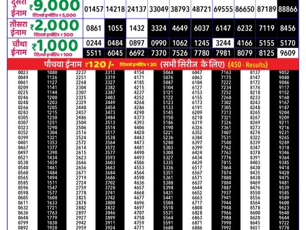Select the number "3324"
The height and width of the screenshot is (230, 306).
pyautogui.click(x=159, y=28)
